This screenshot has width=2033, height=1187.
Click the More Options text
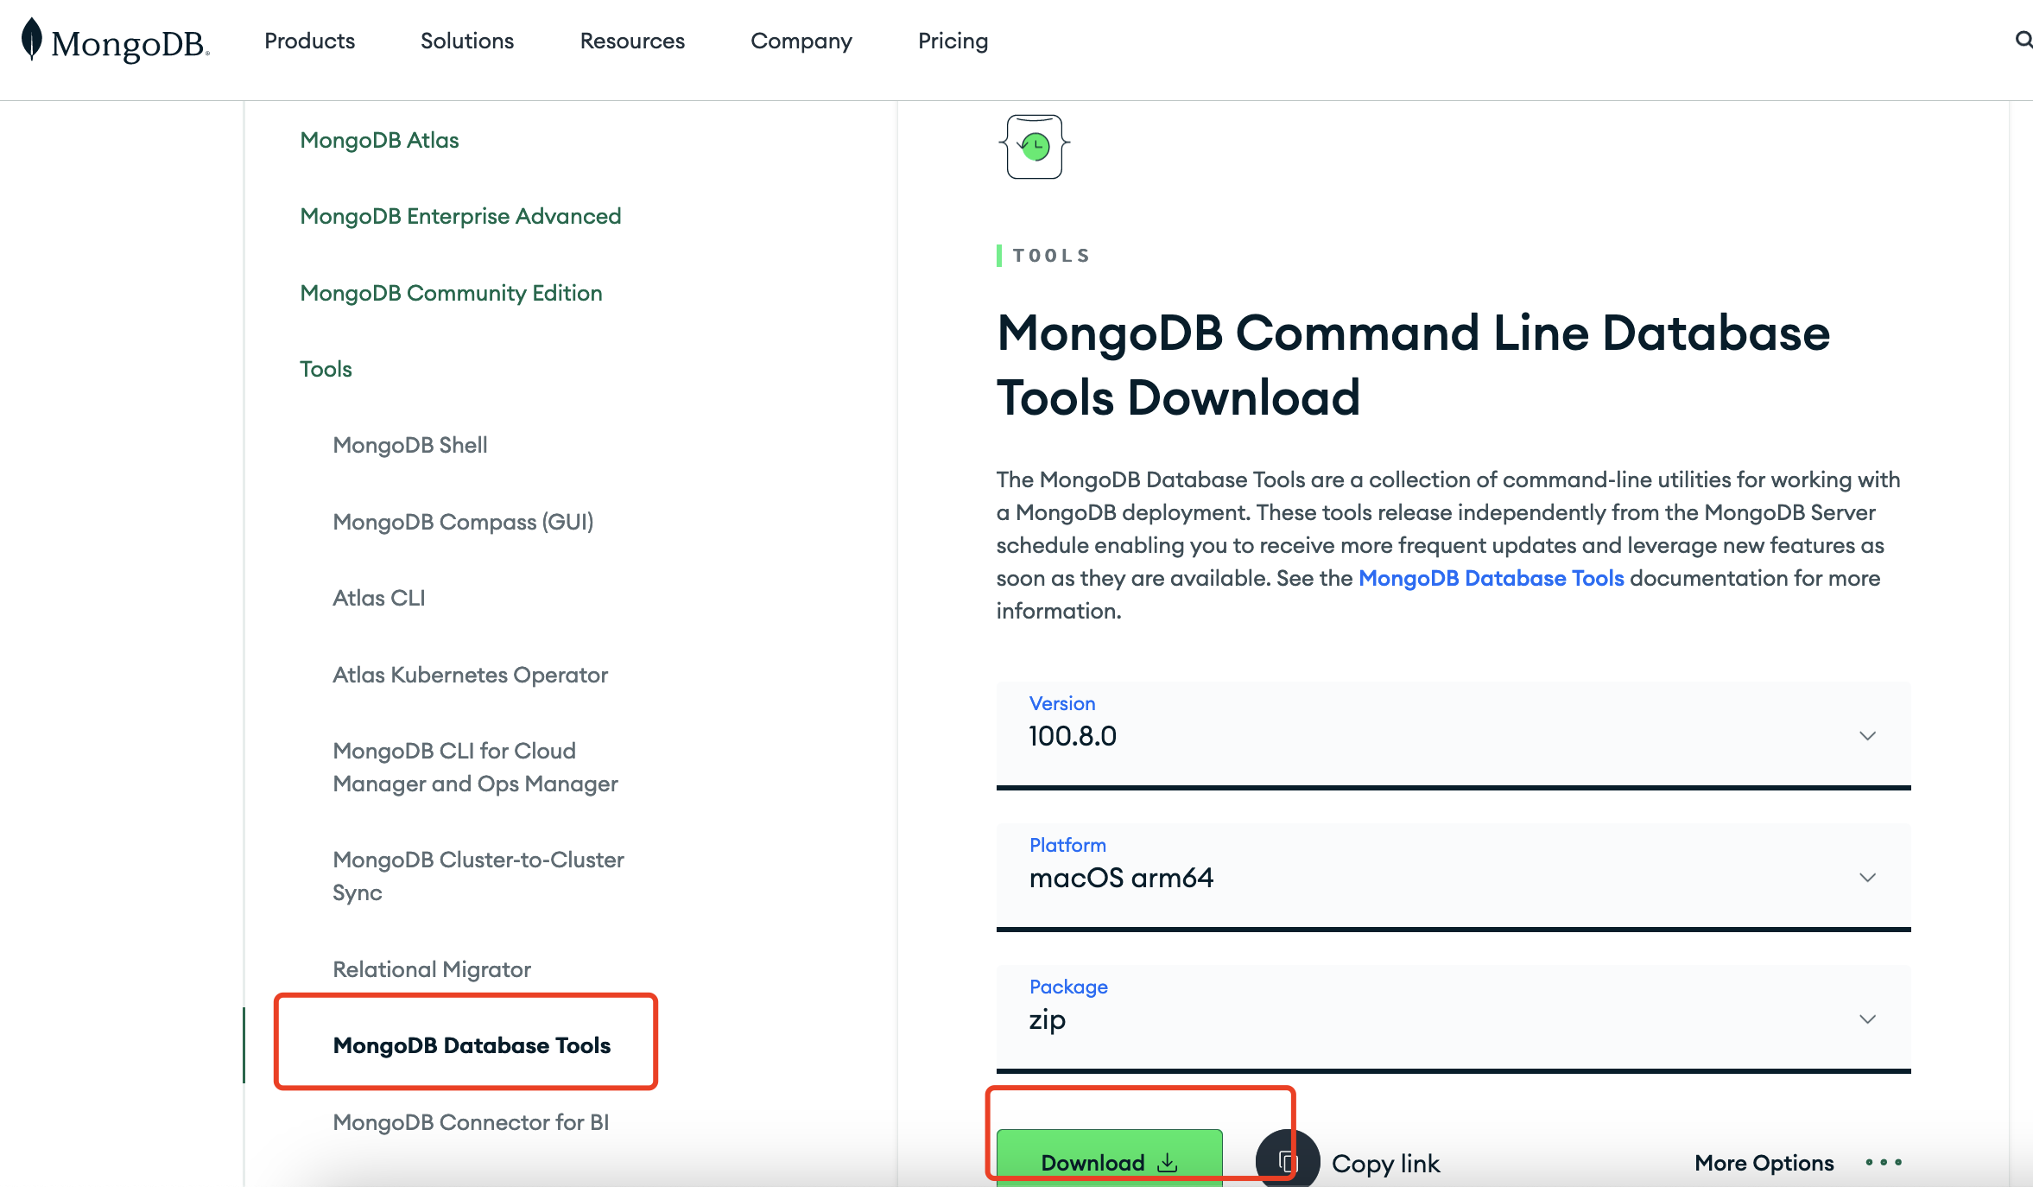click(1764, 1163)
